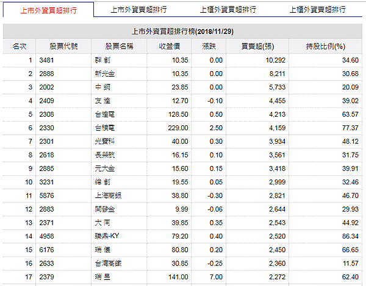The width and height of the screenshot is (366, 286).
Task: Select holding ratio 63.57
Action: (x=350, y=114)
